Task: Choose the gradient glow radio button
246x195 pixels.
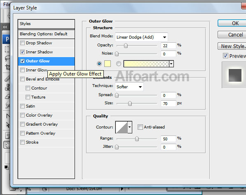Action: (119, 64)
